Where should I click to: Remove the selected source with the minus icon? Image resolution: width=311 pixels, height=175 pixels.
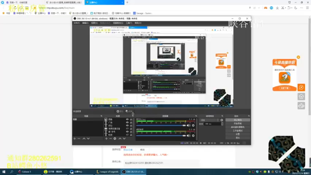pos(110,138)
